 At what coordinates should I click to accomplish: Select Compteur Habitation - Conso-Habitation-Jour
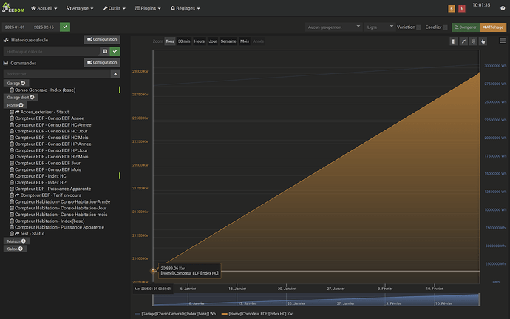click(x=61, y=208)
